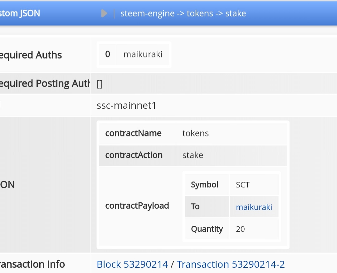Click the 'Transaction Info' row label

click(32, 264)
